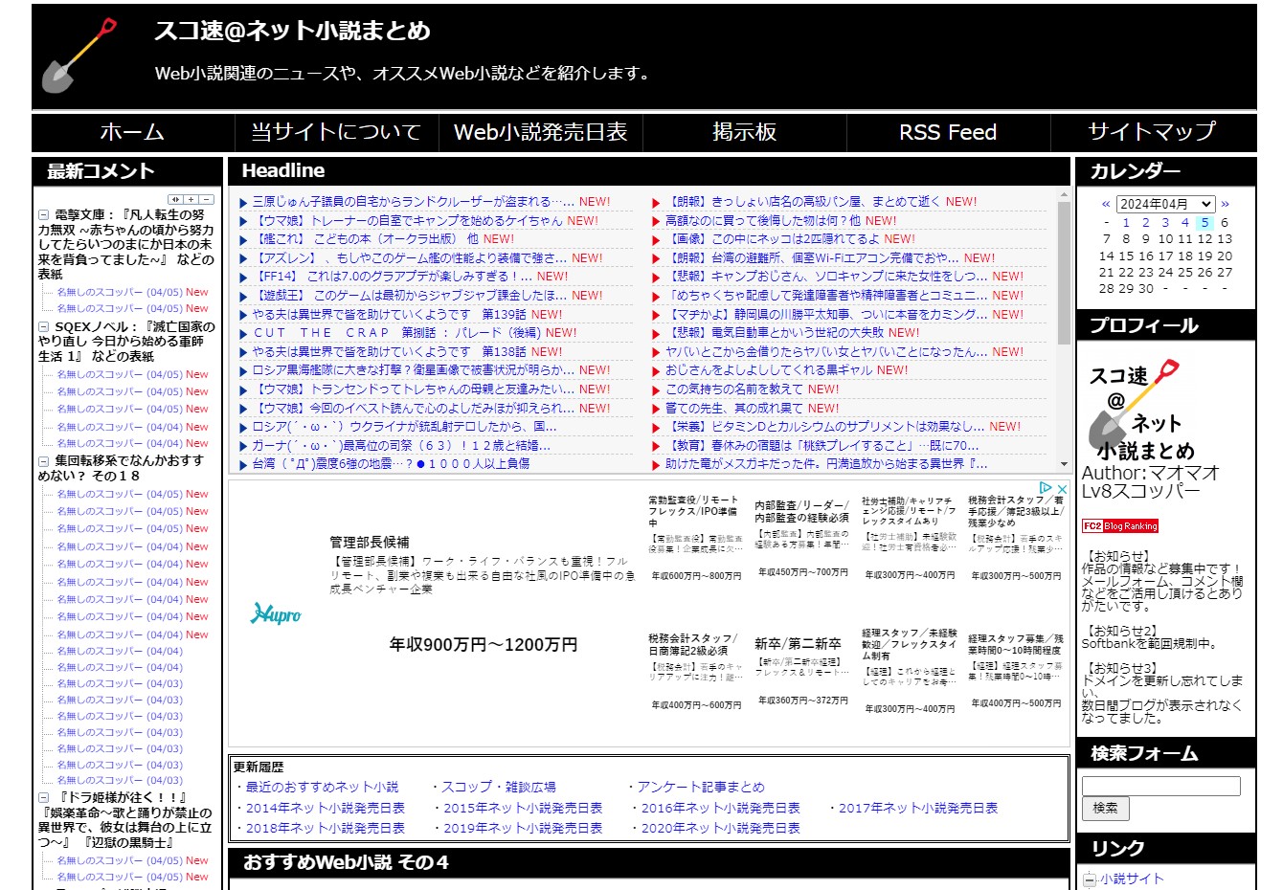Open the AdChoices triangle icon on the ad
The image size is (1283, 890).
coord(1046,488)
